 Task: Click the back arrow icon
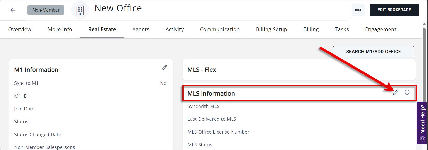pos(13,10)
